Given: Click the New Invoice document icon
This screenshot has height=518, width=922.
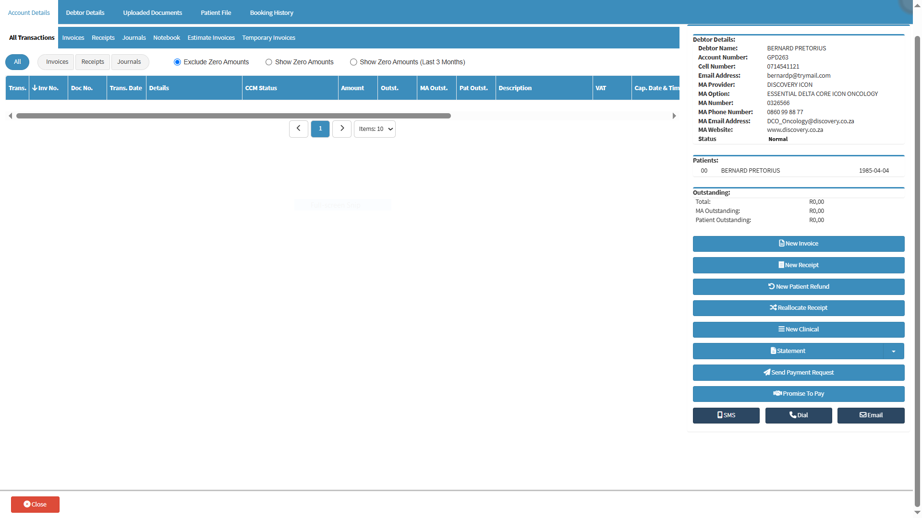Looking at the screenshot, I should (x=781, y=244).
